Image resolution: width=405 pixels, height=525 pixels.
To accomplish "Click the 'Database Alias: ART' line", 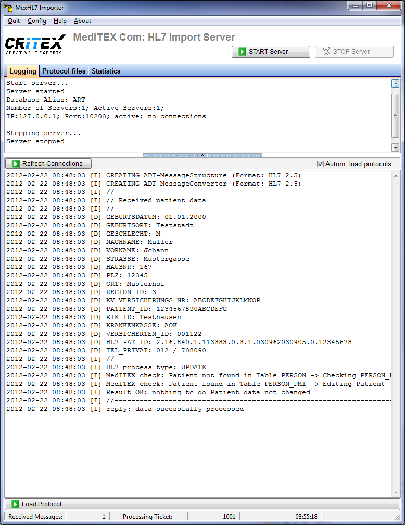I will pyautogui.click(x=46, y=100).
